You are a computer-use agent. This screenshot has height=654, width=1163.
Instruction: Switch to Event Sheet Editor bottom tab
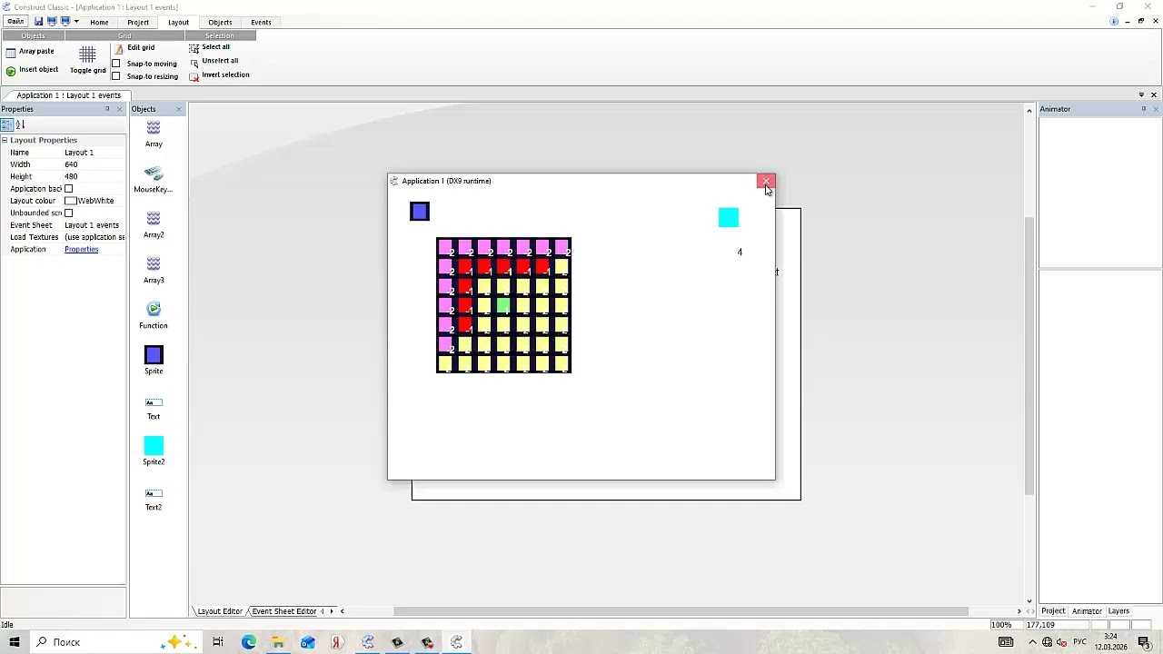[x=283, y=611]
